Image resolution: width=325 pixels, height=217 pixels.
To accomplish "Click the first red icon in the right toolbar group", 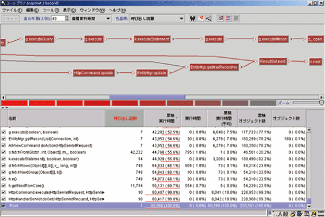I will pyautogui.click(x=221, y=18).
